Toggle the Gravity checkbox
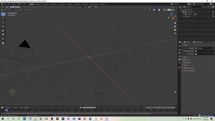 click(184, 60)
